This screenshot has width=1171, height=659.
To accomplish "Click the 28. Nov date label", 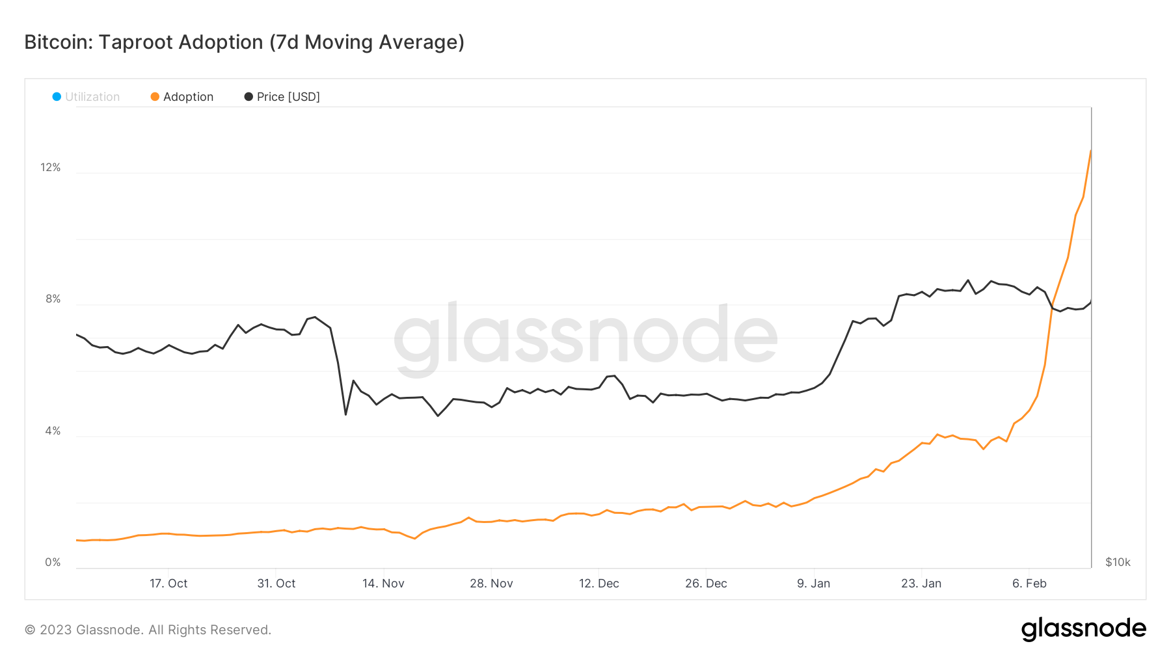I will pyautogui.click(x=491, y=584).
